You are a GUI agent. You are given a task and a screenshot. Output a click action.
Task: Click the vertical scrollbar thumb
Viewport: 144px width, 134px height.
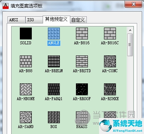(130, 45)
